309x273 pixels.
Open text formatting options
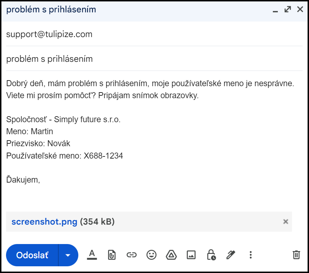[92, 255]
